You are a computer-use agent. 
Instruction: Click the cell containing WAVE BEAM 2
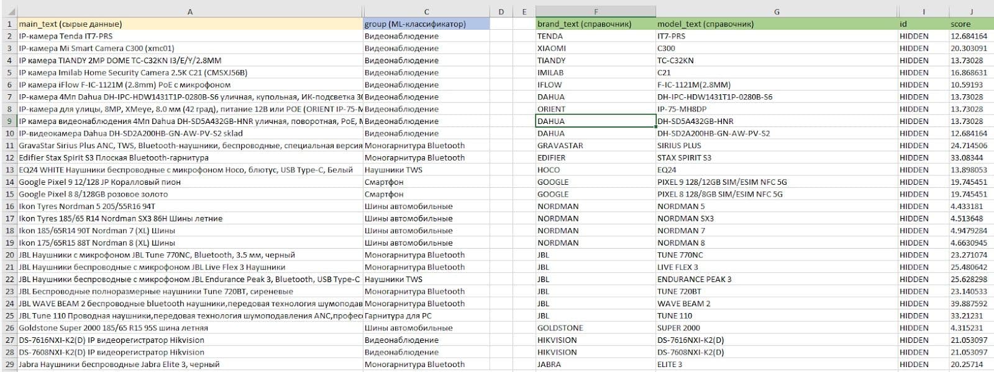tap(777, 304)
